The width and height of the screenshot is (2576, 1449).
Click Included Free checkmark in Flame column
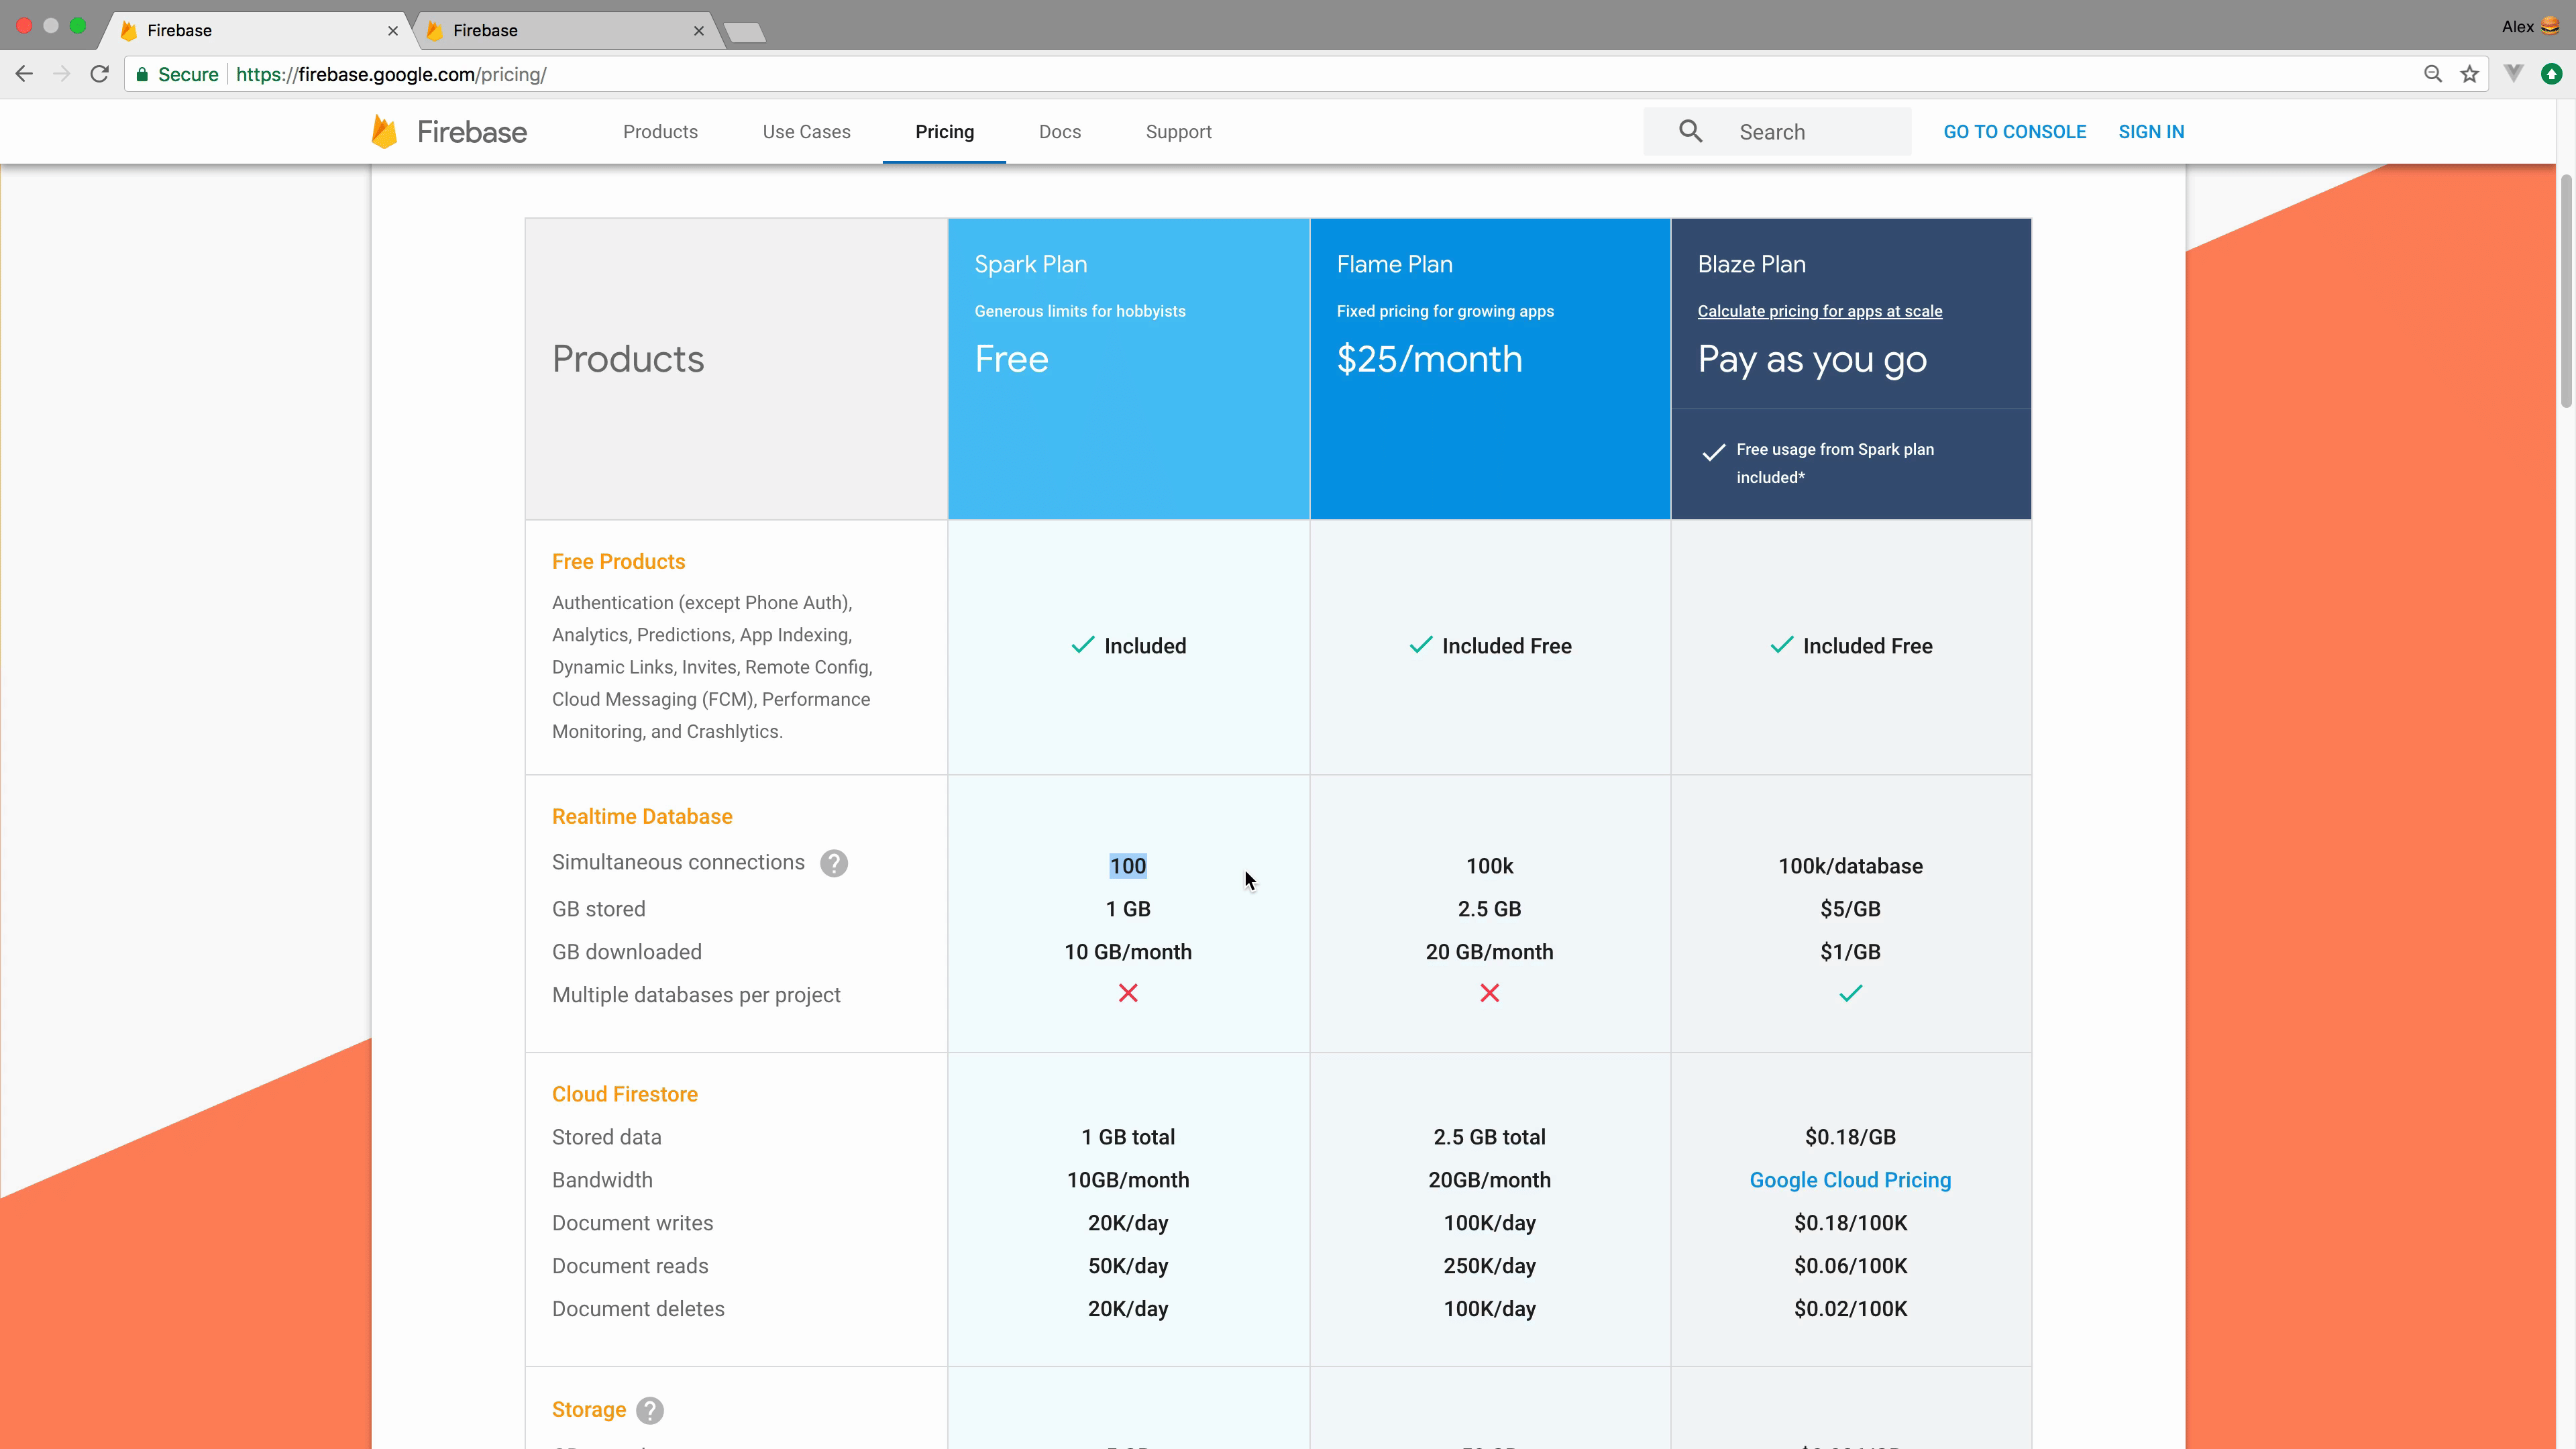1421,645
